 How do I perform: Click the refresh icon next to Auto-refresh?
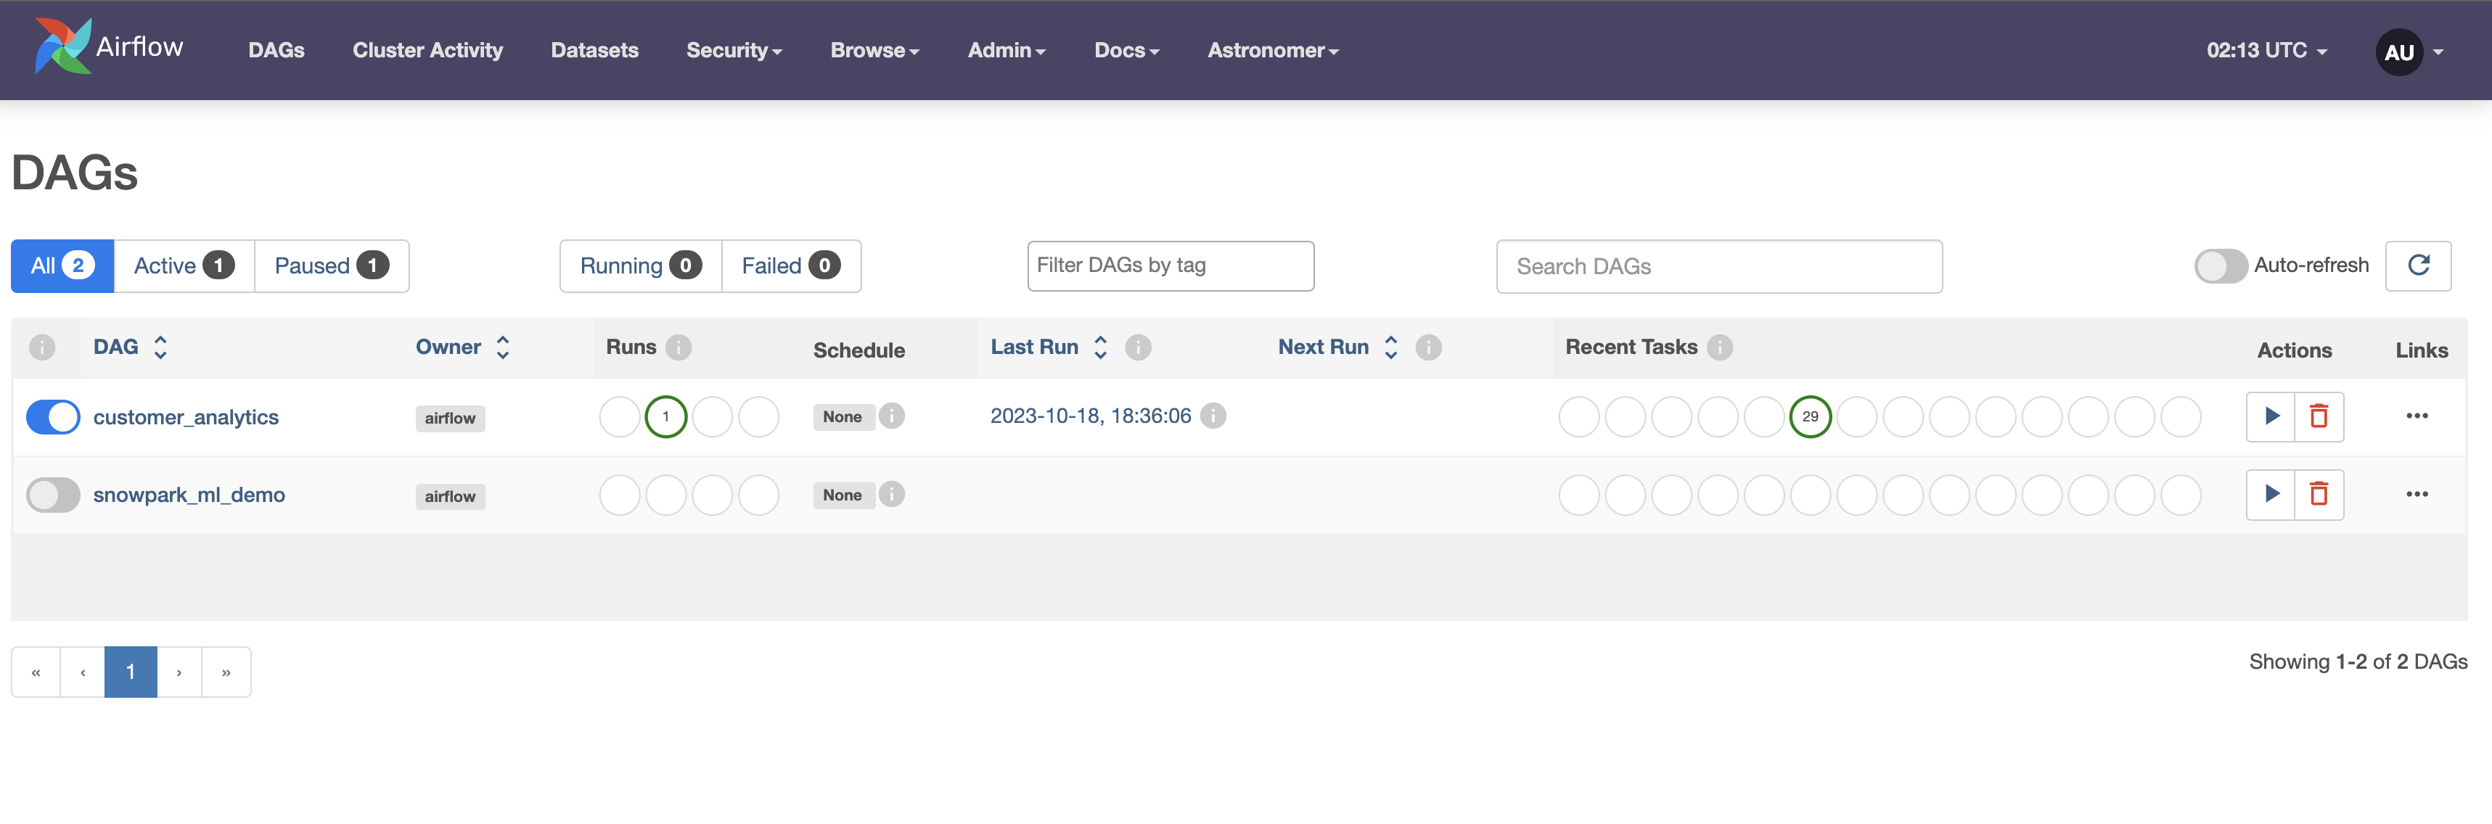tap(2417, 265)
